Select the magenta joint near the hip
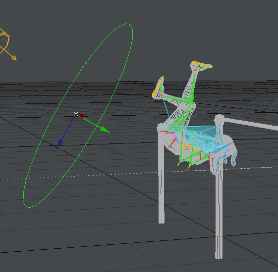 coord(175,136)
